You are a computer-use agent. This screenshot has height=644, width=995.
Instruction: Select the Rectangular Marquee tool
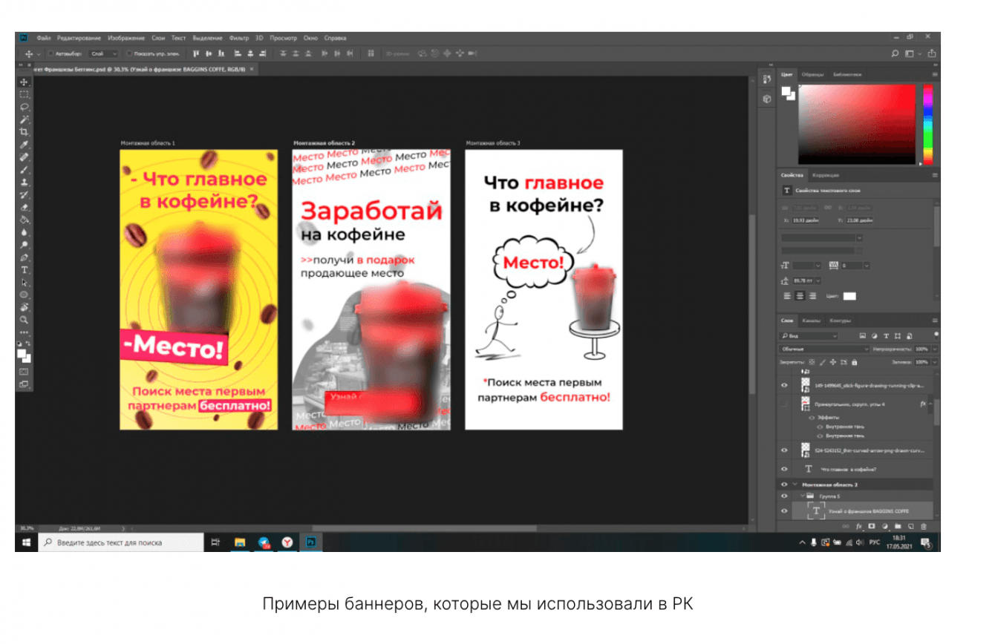click(25, 94)
